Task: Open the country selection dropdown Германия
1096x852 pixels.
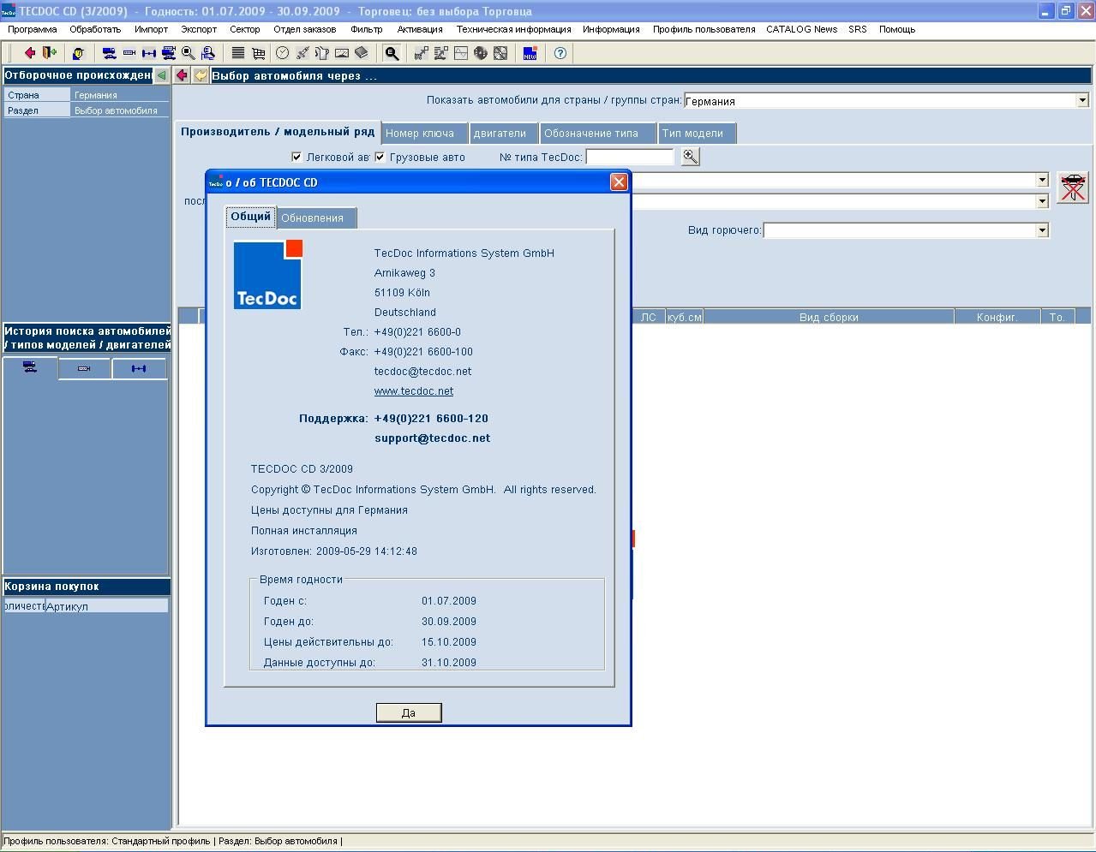Action: coord(1081,101)
